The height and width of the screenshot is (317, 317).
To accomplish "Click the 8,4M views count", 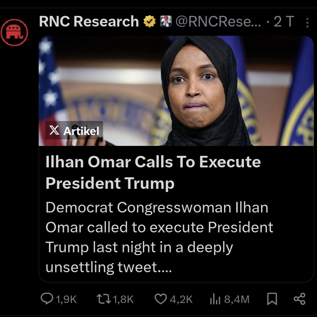I will click(237, 299).
